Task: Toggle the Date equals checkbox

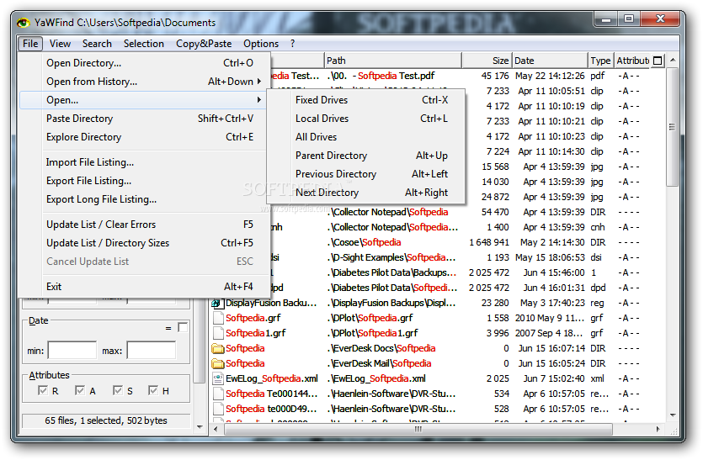Action: coord(183,327)
